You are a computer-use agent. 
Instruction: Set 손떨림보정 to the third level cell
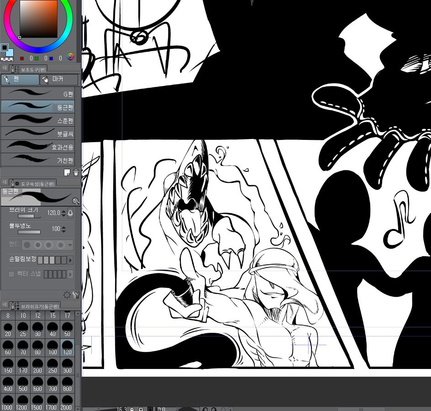[52, 260]
